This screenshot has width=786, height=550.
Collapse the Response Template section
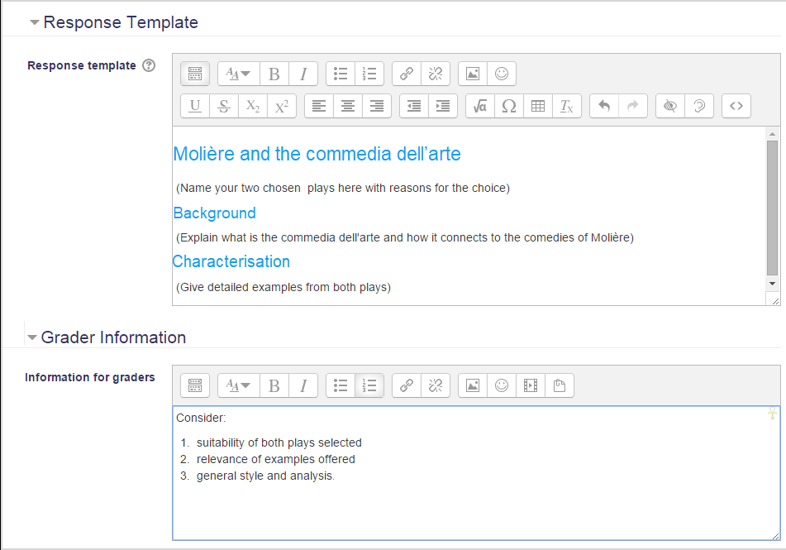point(35,23)
